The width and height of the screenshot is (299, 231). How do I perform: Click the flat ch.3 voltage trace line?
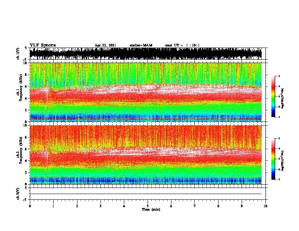coord(146,194)
